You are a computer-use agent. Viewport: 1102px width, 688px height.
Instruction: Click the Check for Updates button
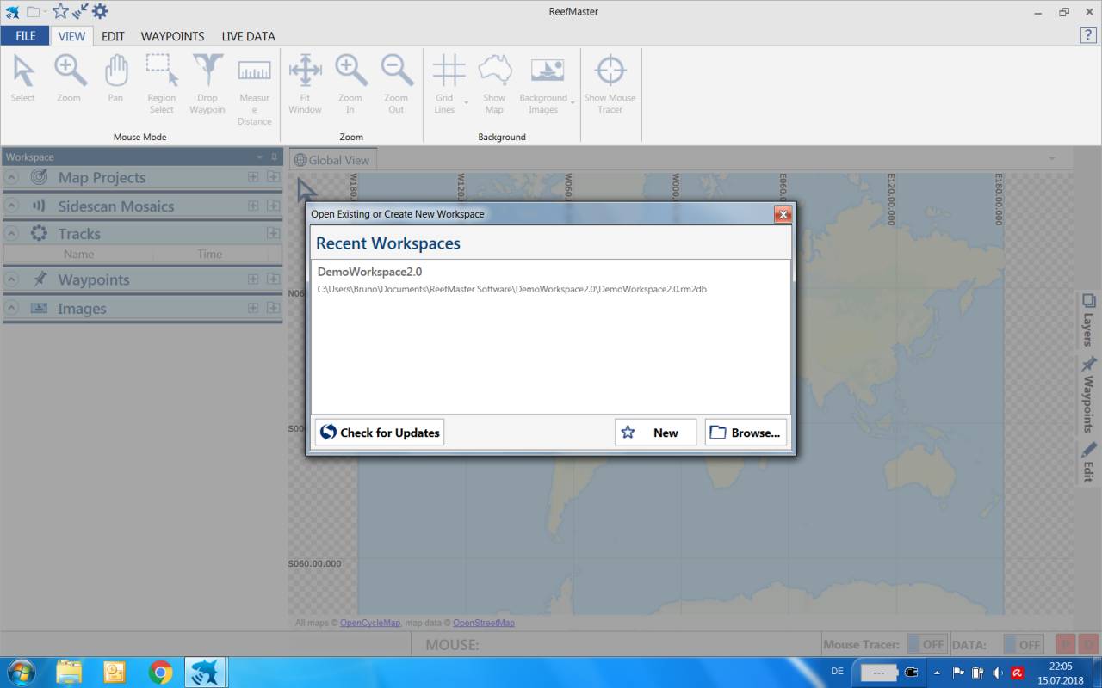(380, 433)
